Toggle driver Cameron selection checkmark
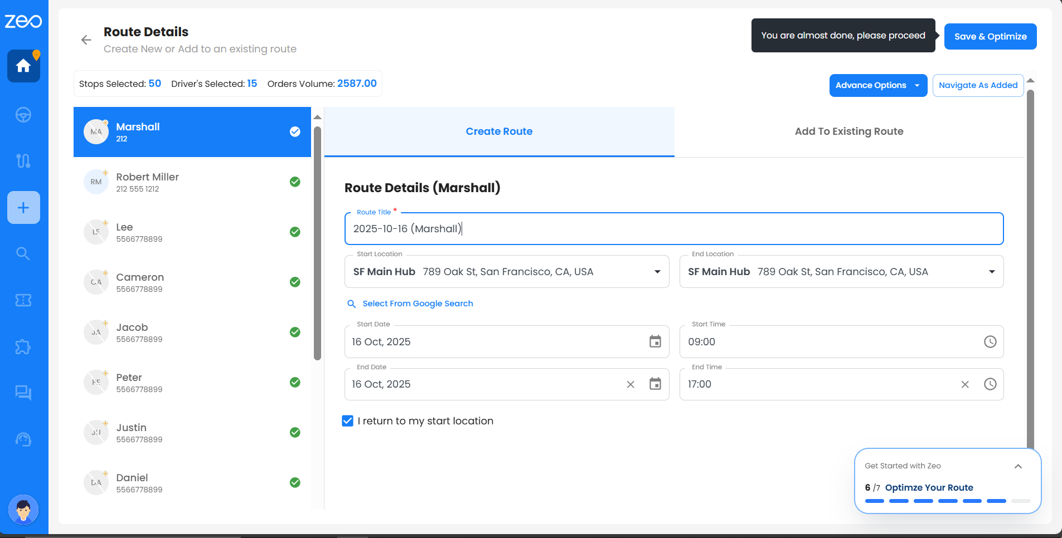This screenshot has height=538, width=1062. [x=295, y=282]
